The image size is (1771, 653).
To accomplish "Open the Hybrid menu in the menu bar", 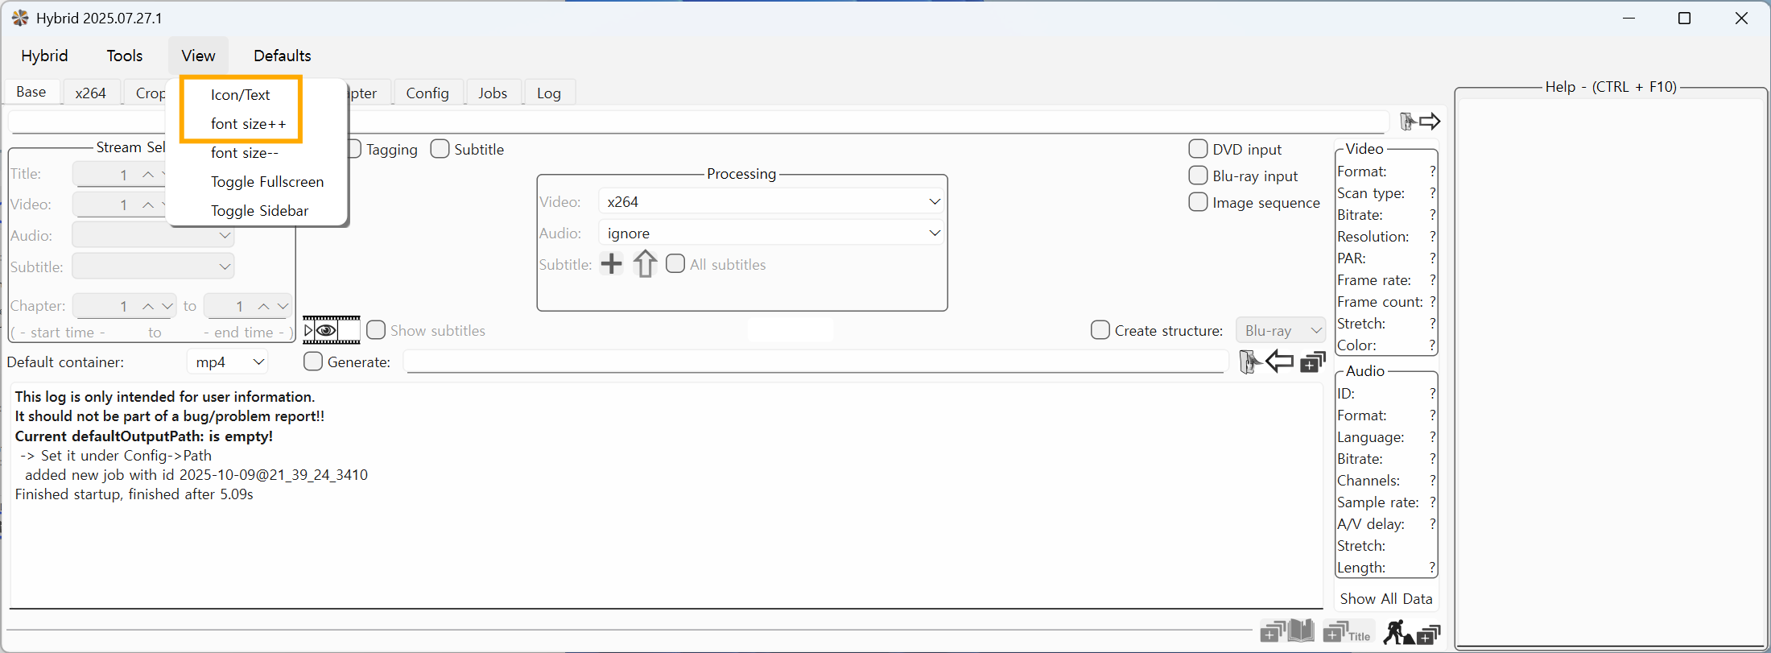I will click(x=44, y=56).
